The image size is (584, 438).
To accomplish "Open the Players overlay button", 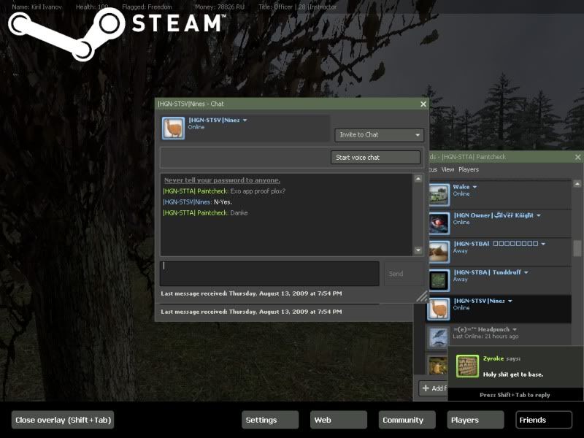I will 475,420.
